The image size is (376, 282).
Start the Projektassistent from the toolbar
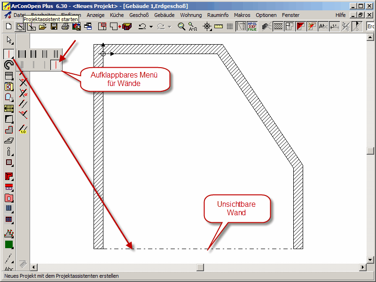[20, 27]
